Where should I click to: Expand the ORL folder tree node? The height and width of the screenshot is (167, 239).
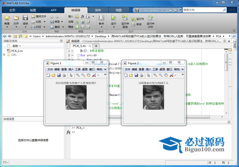(x=4, y=55)
